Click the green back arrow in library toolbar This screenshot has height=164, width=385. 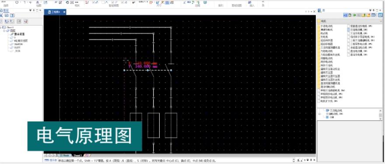tap(354, 15)
